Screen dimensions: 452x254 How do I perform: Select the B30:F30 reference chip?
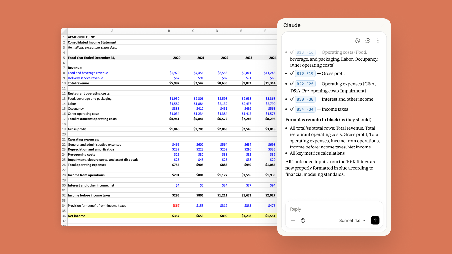point(305,99)
